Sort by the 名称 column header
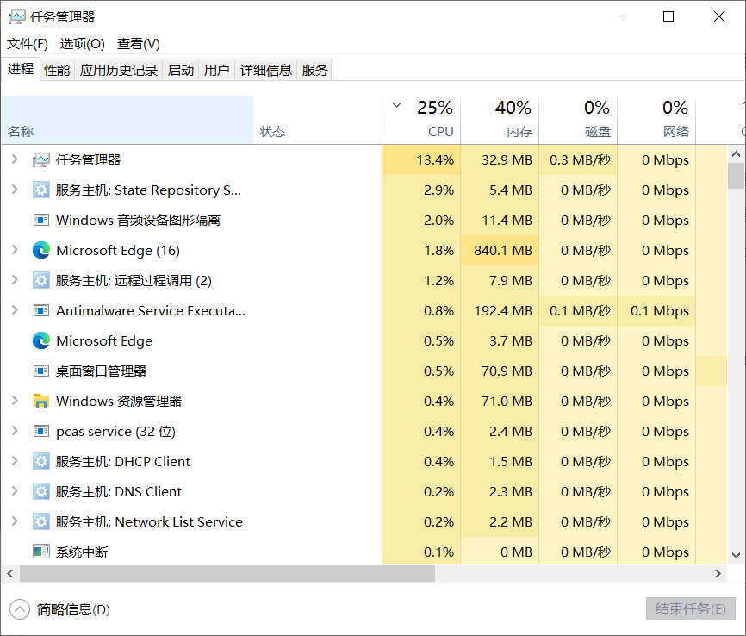This screenshot has height=636, width=746. (x=127, y=120)
